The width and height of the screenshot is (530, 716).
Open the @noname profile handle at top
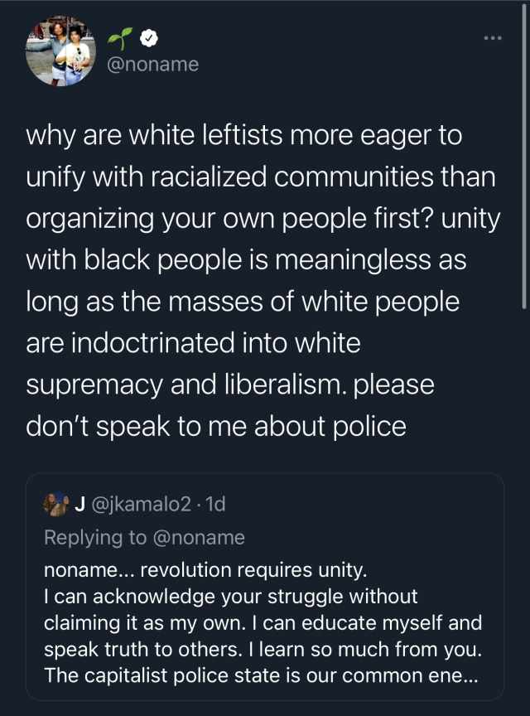[x=154, y=64]
